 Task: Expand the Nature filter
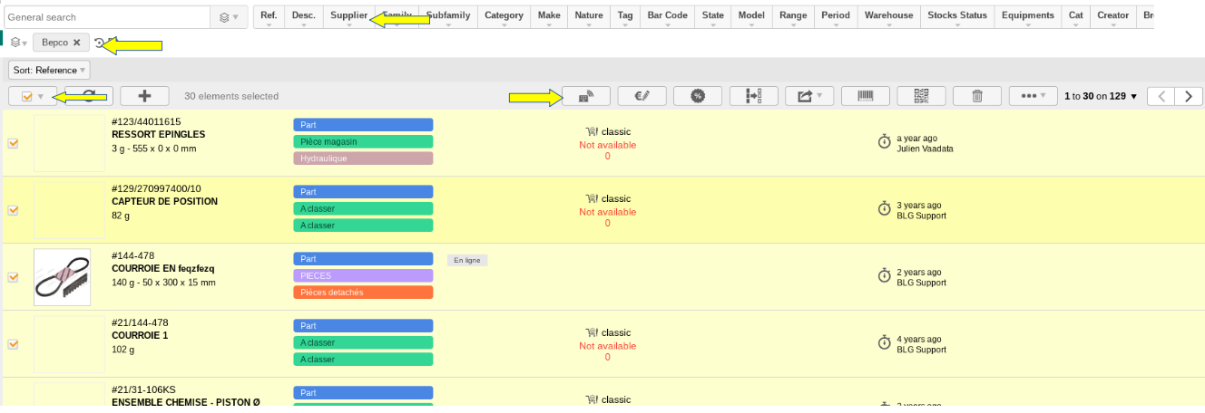point(589,17)
